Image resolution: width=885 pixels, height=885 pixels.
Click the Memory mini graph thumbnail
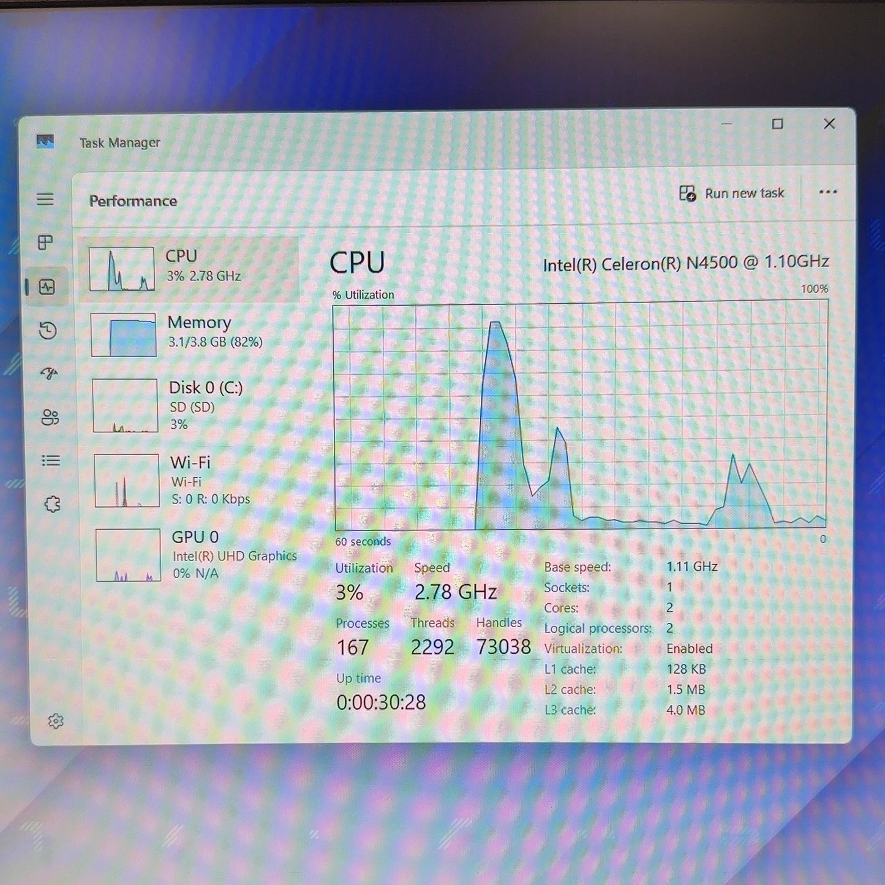pyautogui.click(x=124, y=335)
